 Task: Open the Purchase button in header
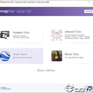coord(89,11)
